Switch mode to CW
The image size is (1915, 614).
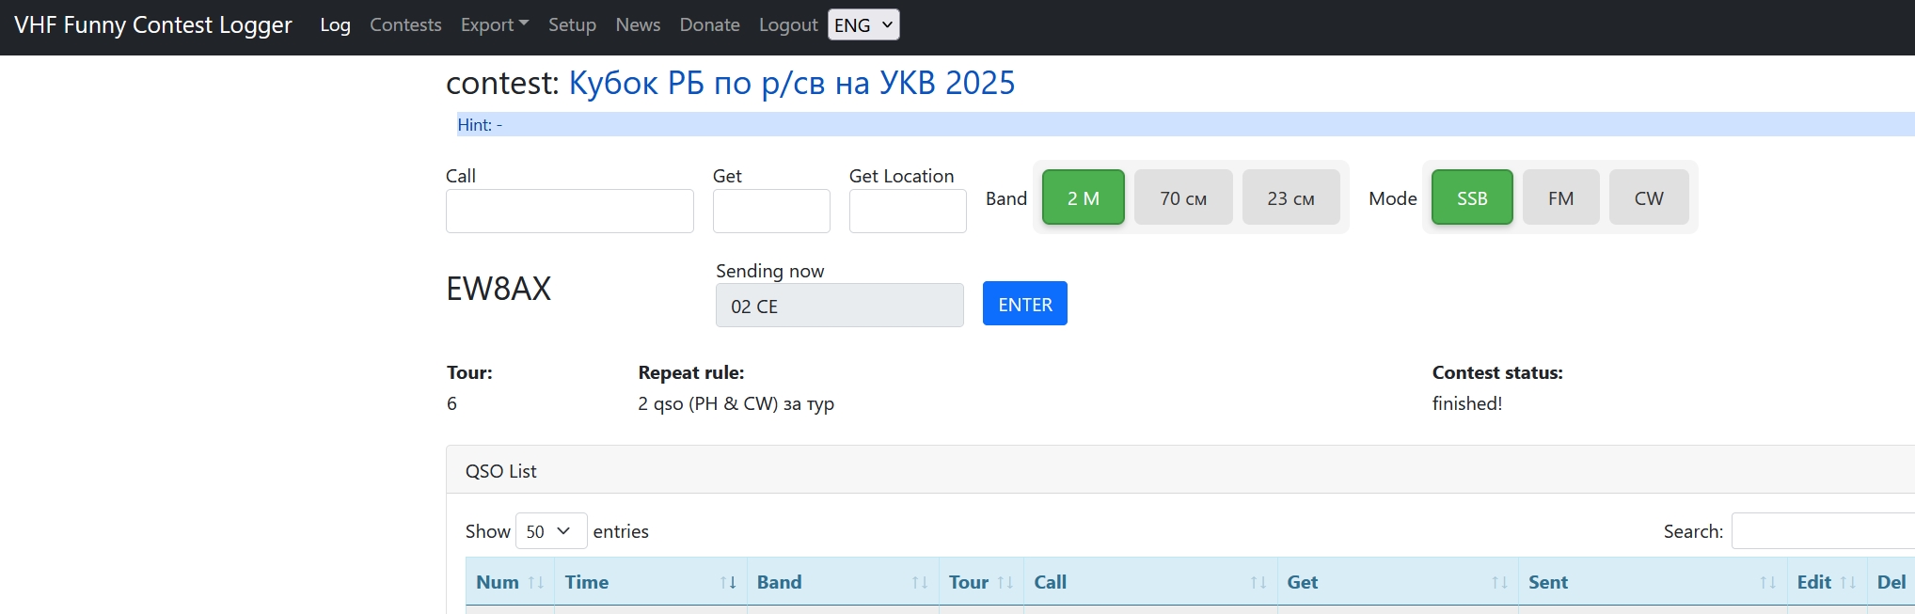(1648, 198)
